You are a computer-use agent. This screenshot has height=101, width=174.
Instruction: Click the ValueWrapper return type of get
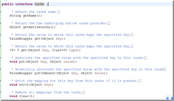[x=21, y=39]
